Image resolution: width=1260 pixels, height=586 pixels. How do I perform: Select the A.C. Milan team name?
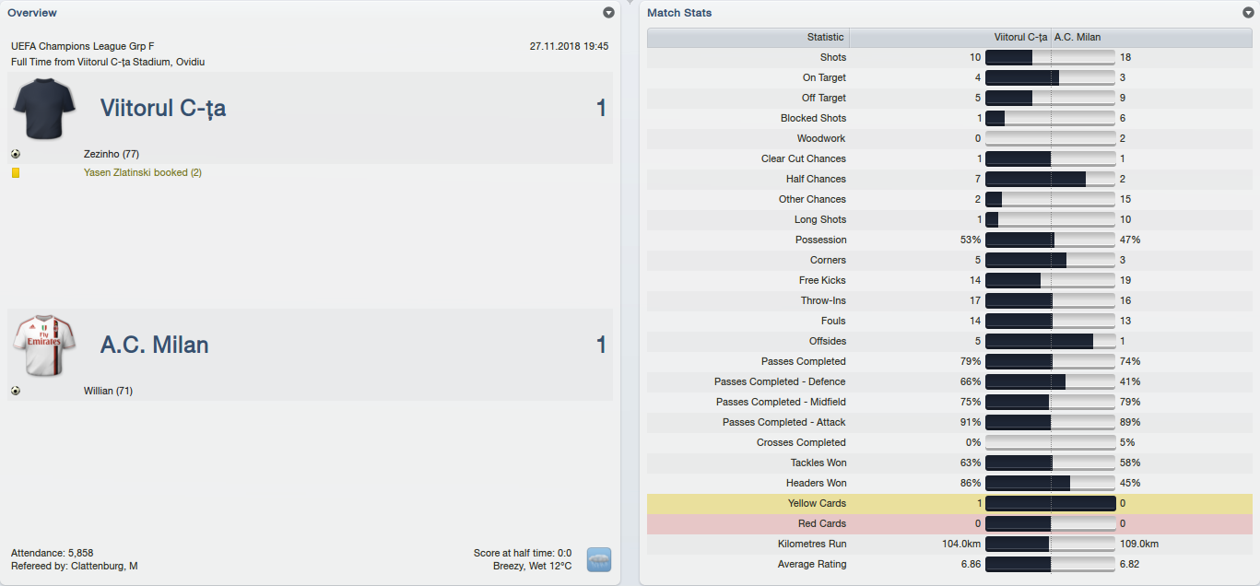click(x=155, y=346)
